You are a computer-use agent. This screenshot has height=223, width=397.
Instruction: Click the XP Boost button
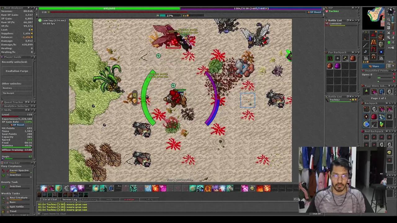click(314, 12)
